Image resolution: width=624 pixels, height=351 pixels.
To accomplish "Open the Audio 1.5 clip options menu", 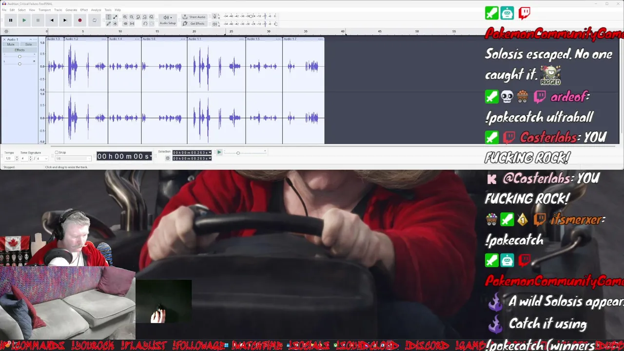I will [x=278, y=39].
